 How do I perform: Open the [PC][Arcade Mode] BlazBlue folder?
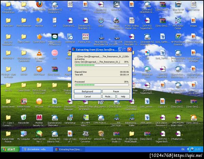pos(132,134)
